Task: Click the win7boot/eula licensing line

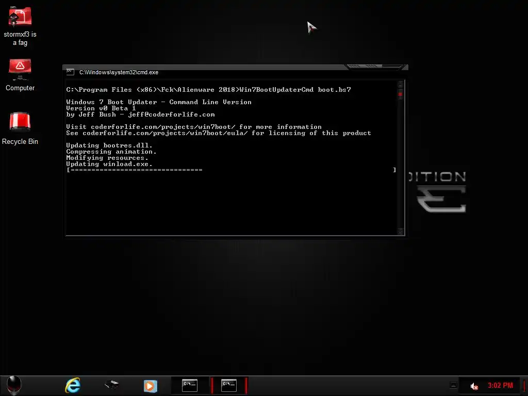Action: tap(219, 133)
